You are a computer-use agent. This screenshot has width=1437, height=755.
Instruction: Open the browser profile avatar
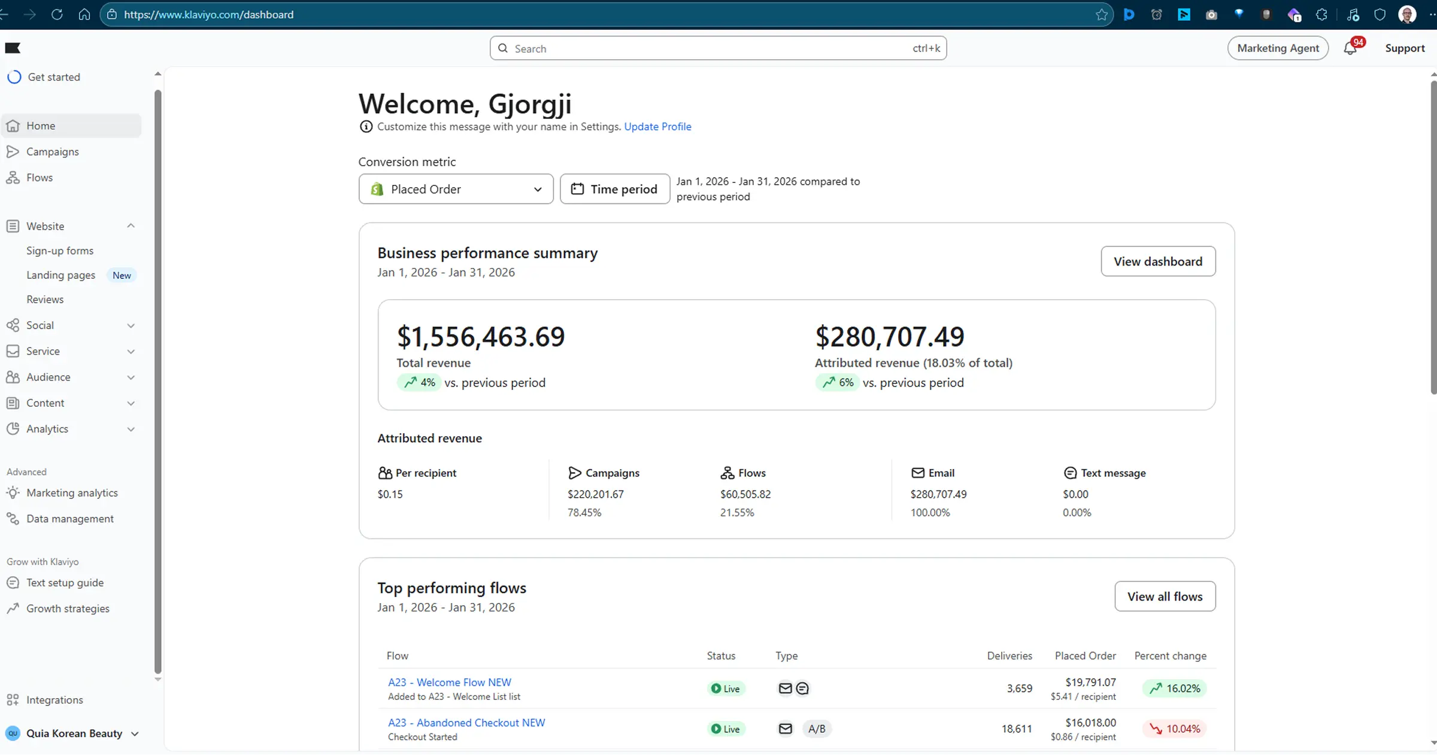1407,14
